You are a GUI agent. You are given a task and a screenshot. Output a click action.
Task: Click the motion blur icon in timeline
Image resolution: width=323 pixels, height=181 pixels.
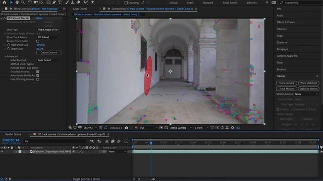click(x=119, y=141)
